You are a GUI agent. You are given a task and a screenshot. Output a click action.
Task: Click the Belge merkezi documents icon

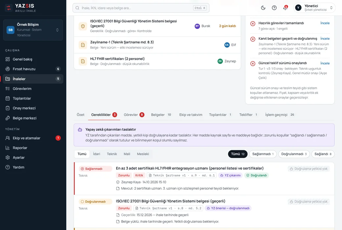tap(8, 118)
